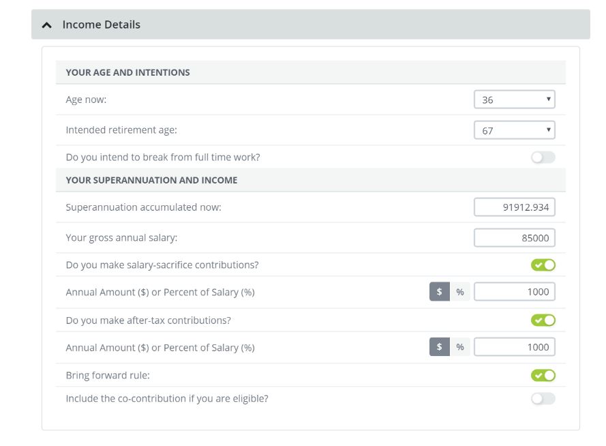
Task: Select the $ option for salary-sacrifice amount
Action: point(439,292)
